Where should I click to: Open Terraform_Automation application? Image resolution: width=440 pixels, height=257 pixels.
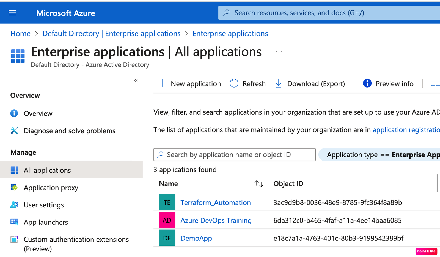(x=216, y=202)
